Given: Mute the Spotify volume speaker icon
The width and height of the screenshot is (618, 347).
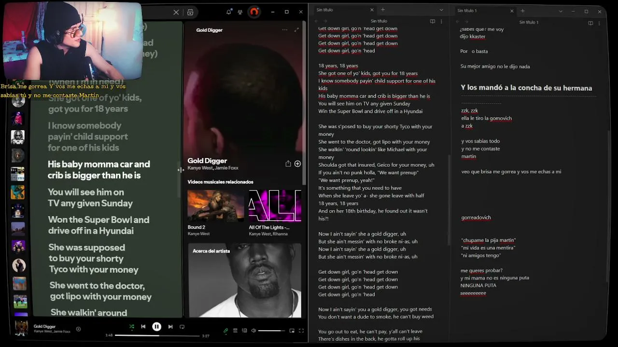Looking at the screenshot, I should tap(253, 331).
